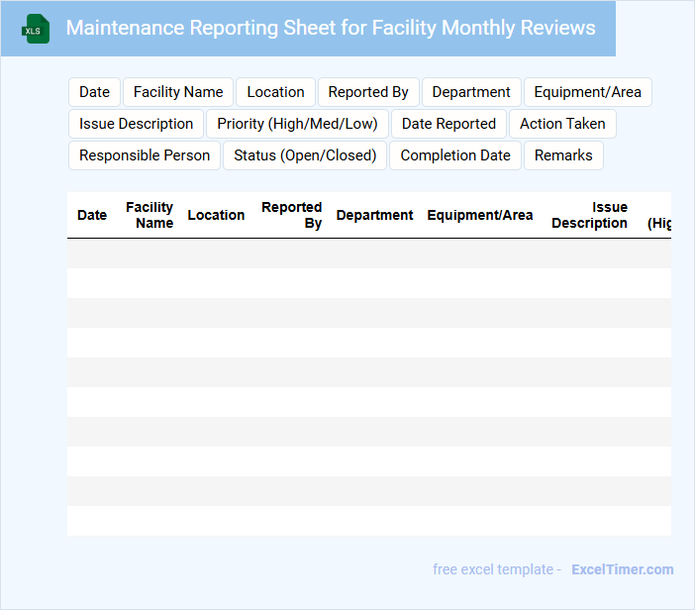Choose the Department tag
Screen dimensions: 695x610
(471, 92)
